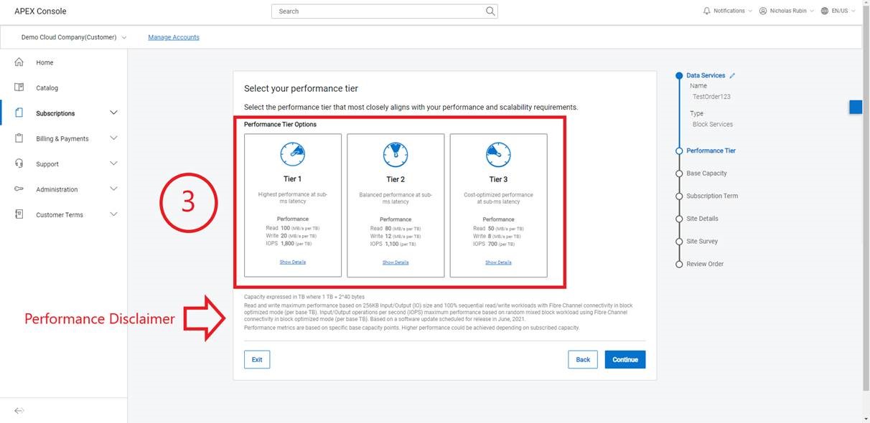This screenshot has width=870, height=423.
Task: Expand the Subscriptions menu chevron
Action: [113, 113]
